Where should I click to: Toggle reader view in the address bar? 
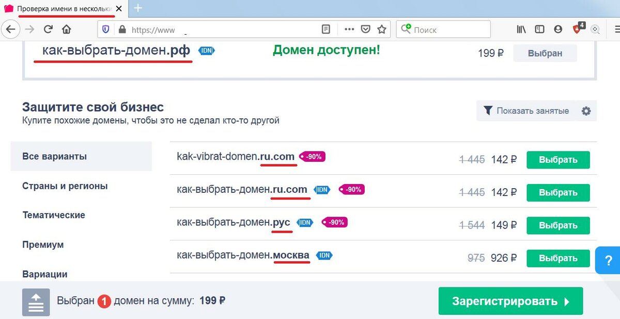[326, 29]
